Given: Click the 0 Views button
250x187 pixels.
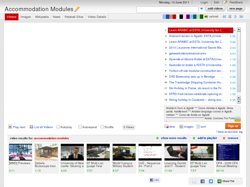Looking at the screenshot, I should click(x=129, y=127).
